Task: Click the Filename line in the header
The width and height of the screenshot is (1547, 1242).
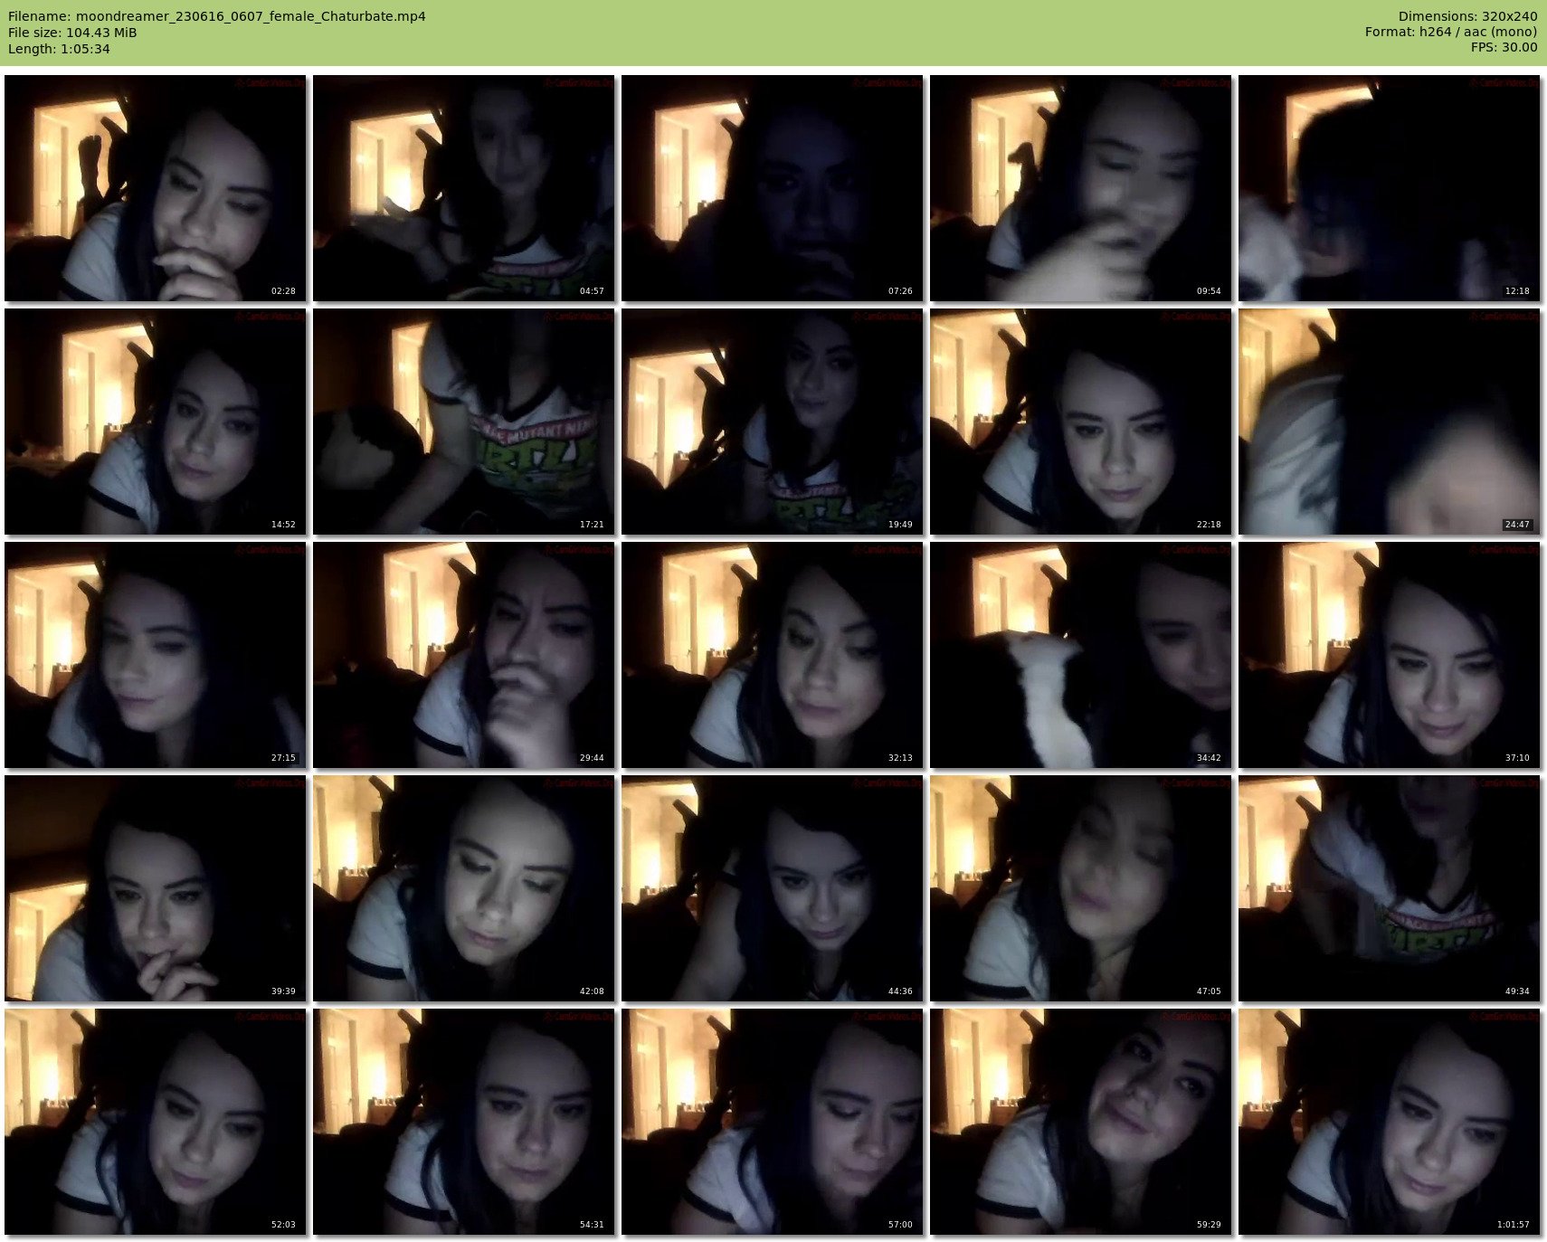Action: coord(217,16)
